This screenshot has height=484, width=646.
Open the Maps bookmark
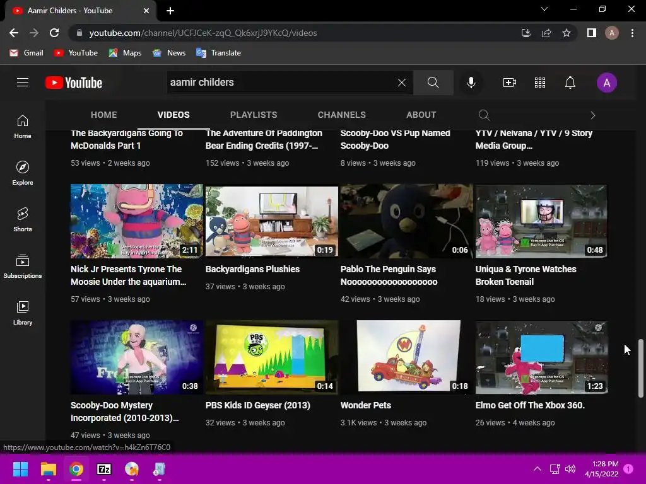click(x=126, y=53)
